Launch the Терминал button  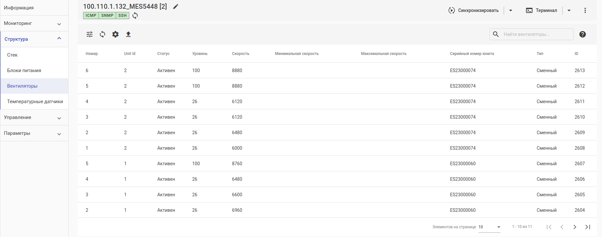click(542, 10)
